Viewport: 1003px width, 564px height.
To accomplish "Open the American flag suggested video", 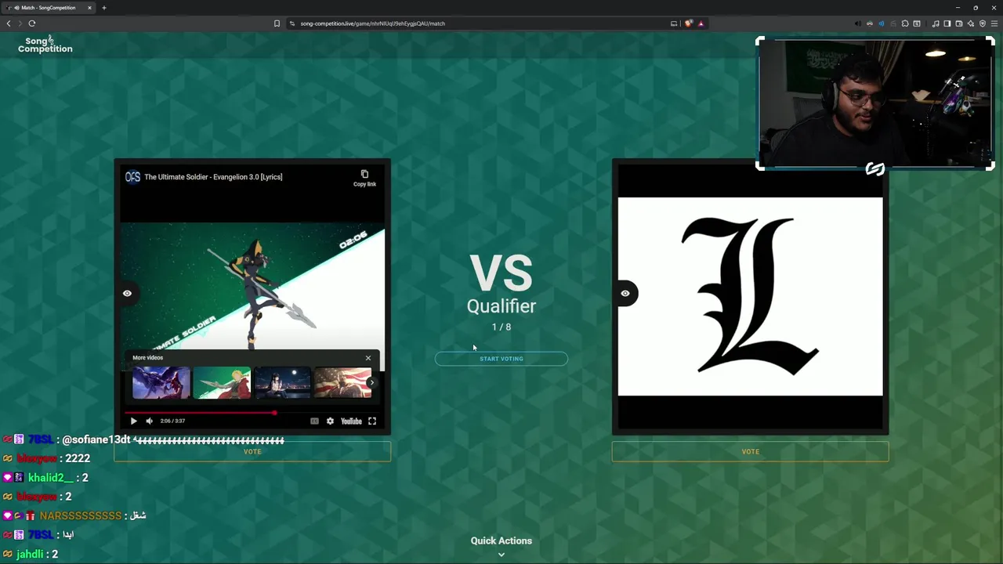I will point(343,383).
